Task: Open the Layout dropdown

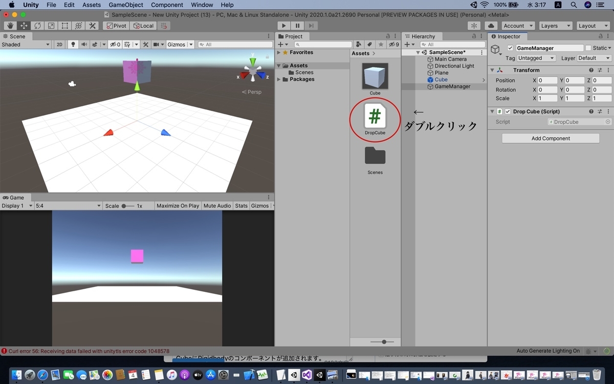Action: (x=593, y=26)
